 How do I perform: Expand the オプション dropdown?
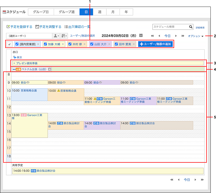tap(196, 36)
